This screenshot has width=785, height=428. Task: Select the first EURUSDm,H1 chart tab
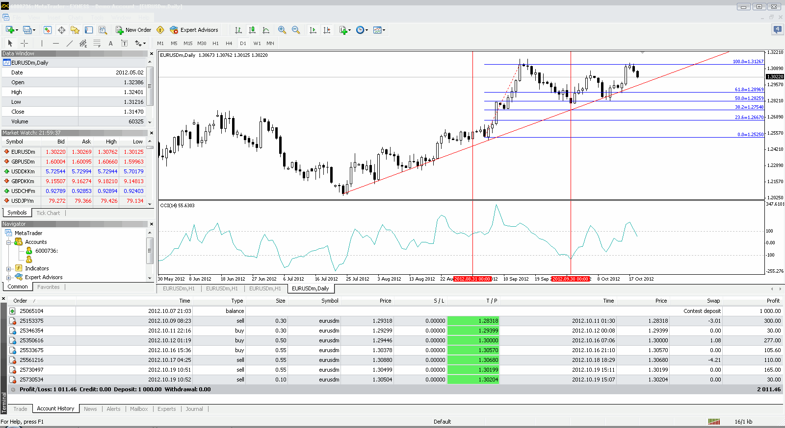point(179,288)
